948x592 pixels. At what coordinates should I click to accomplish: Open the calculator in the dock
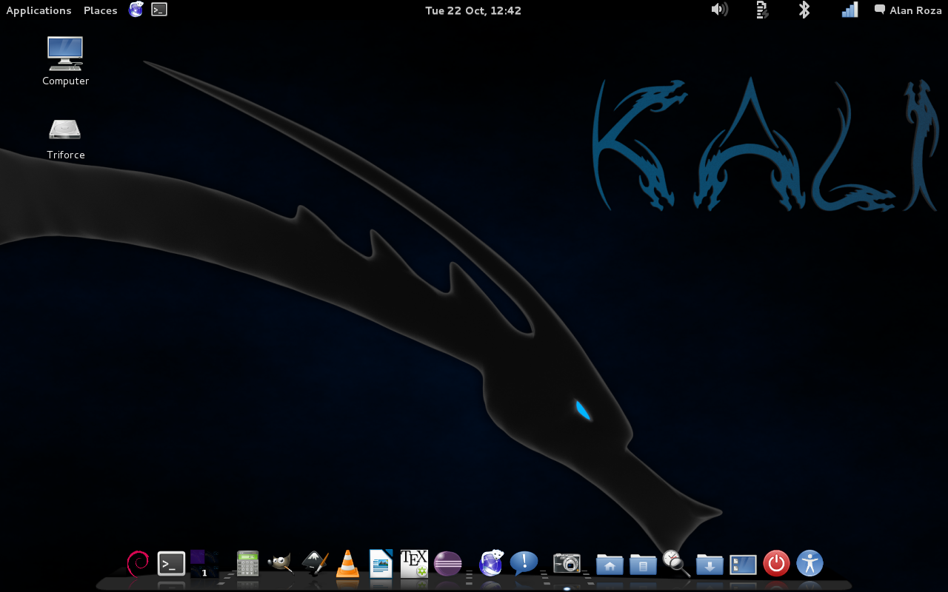[247, 564]
